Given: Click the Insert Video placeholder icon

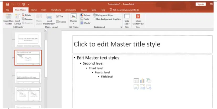Looking at the screenshot, I should (x=149, y=87).
